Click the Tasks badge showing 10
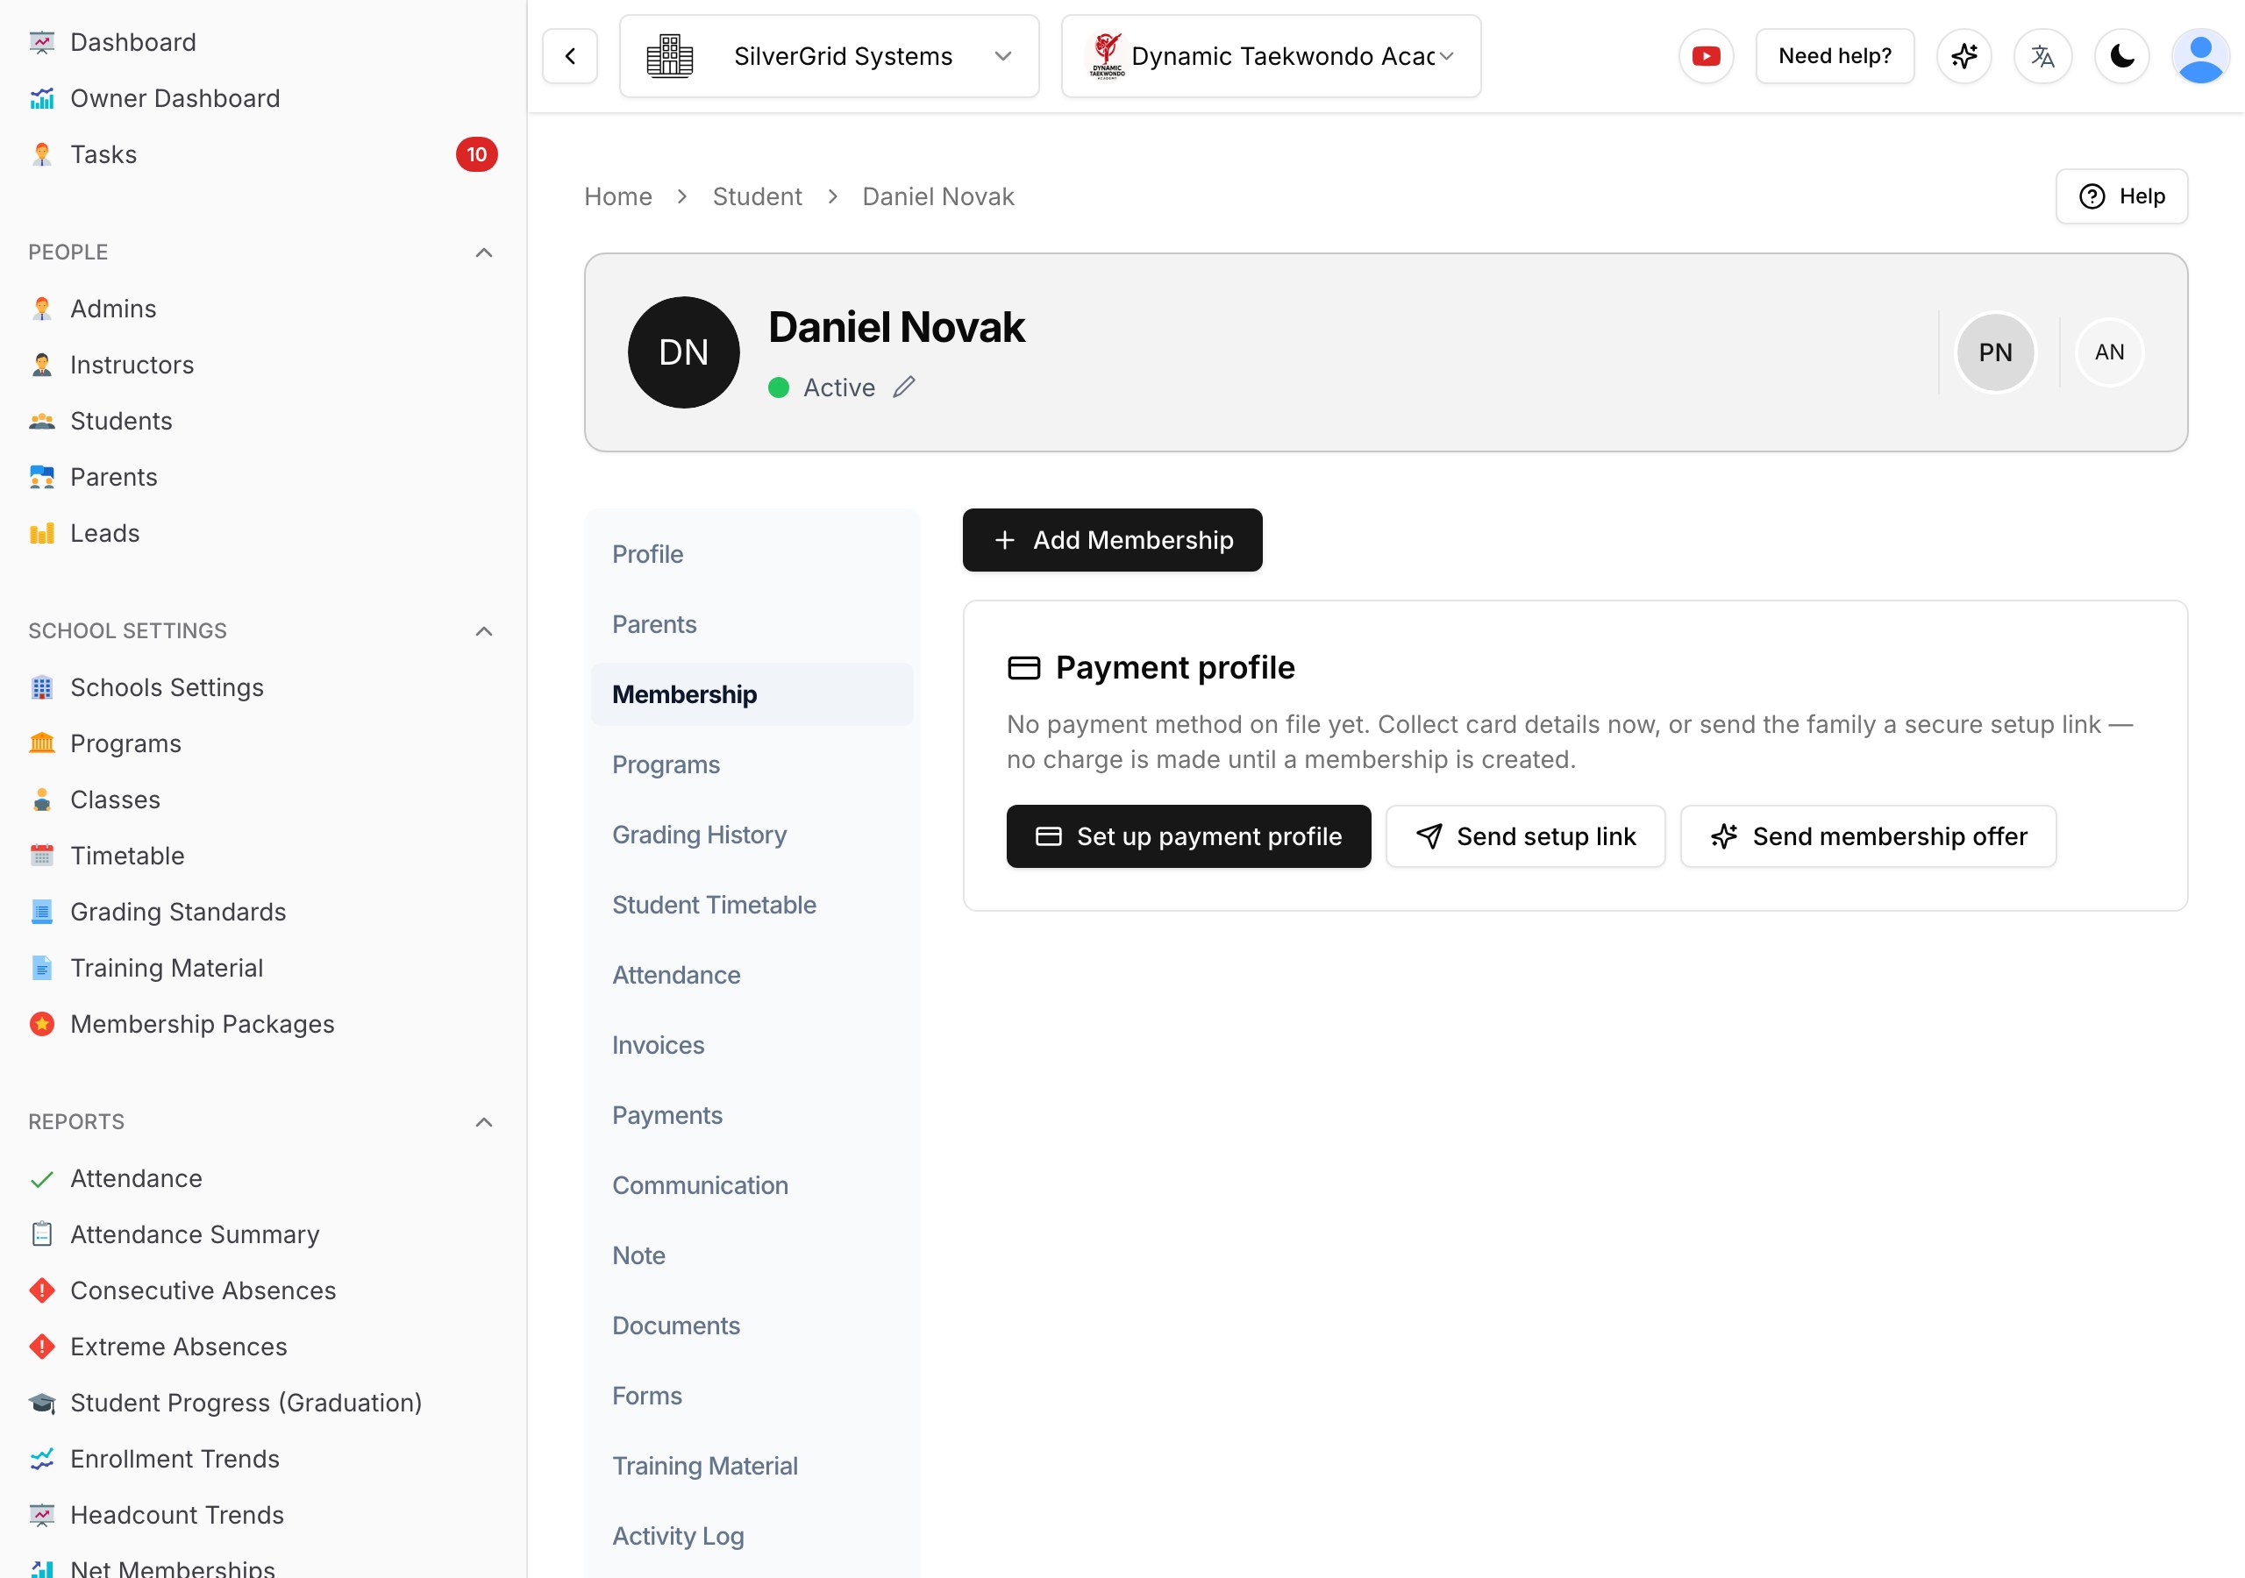 coord(476,154)
